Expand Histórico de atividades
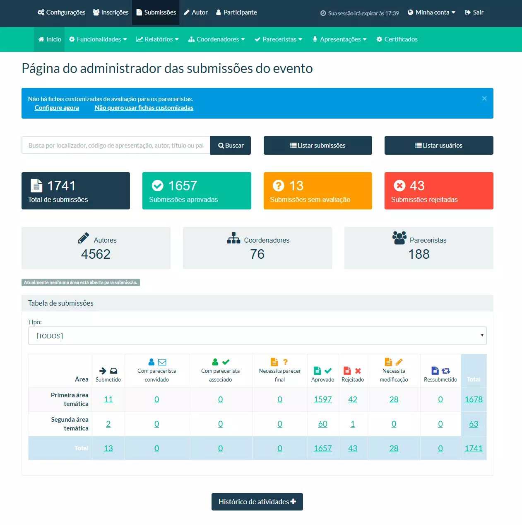The image size is (522, 525). 257,502
